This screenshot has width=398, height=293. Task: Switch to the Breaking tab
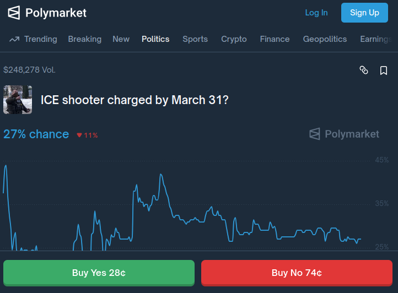85,39
